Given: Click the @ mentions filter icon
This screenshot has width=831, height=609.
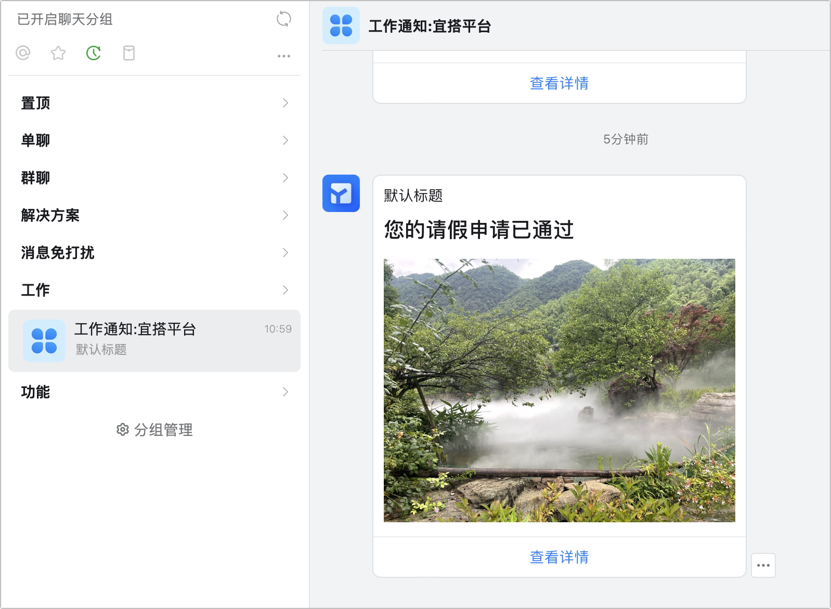Looking at the screenshot, I should (23, 53).
